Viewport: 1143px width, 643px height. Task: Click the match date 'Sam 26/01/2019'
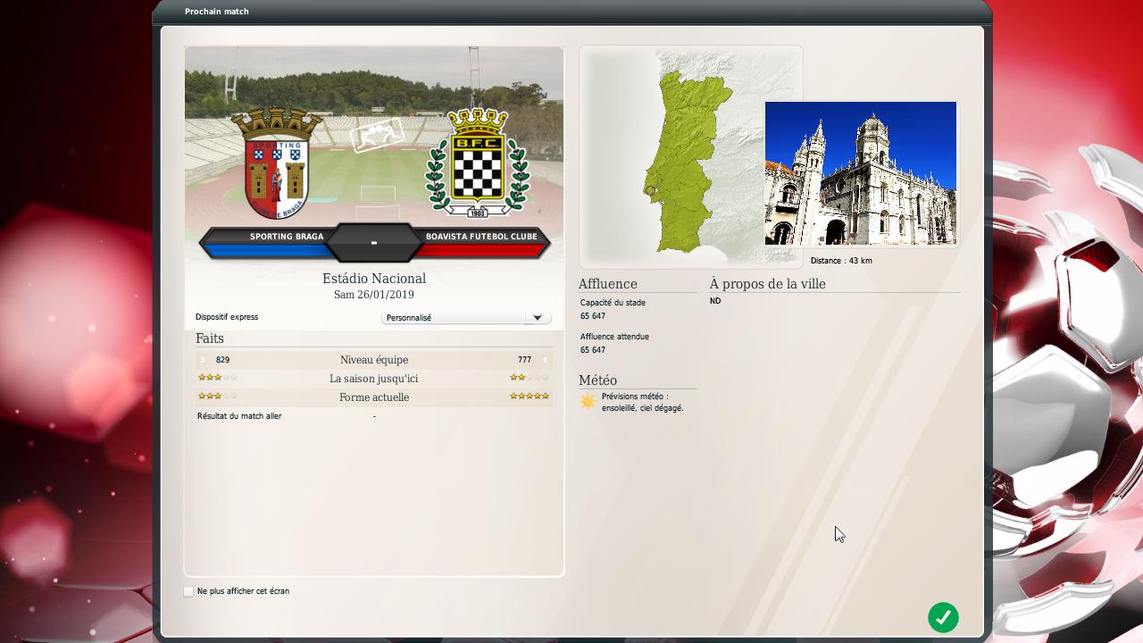point(374,295)
